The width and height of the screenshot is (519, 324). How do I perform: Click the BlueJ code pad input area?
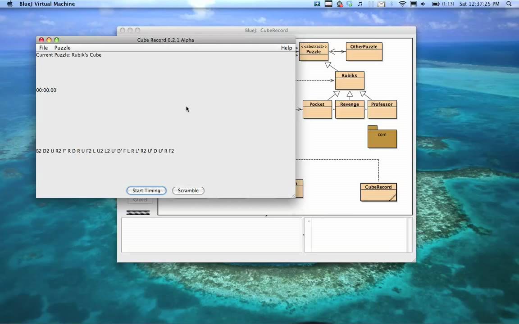click(359, 235)
